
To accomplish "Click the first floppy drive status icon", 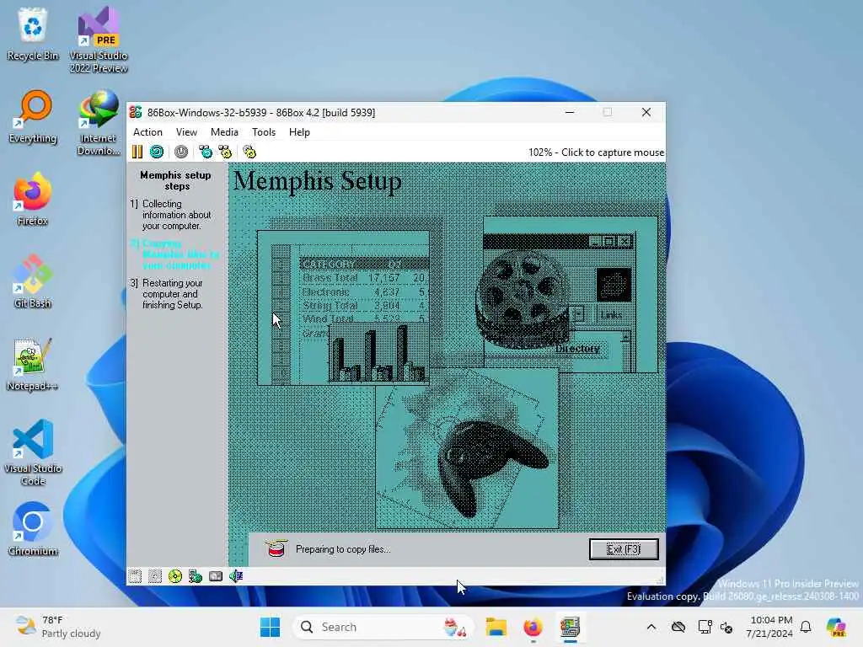I will coord(135,576).
